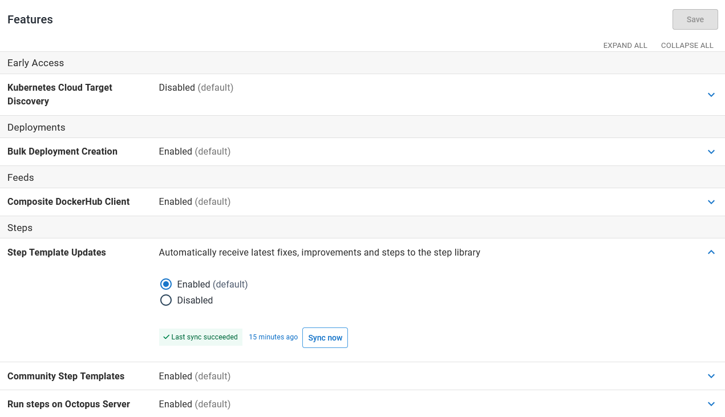Click the Last sync succeeded status badge

click(x=201, y=337)
